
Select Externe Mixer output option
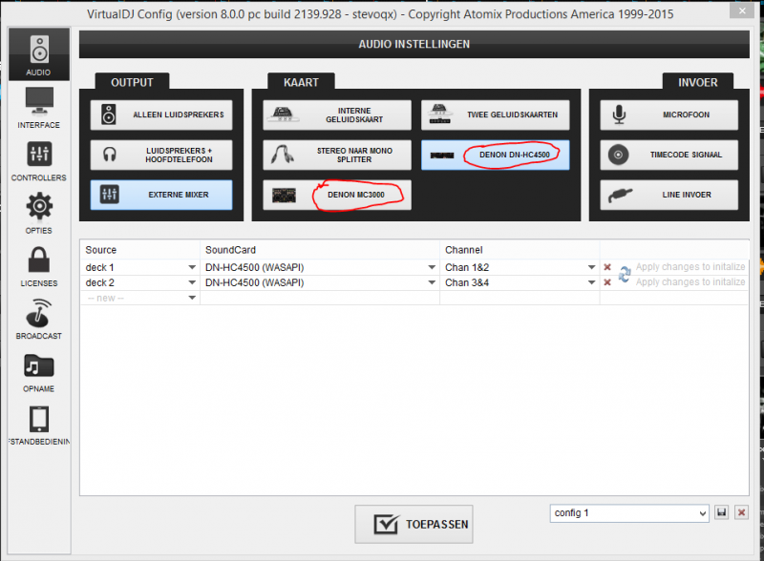(161, 195)
